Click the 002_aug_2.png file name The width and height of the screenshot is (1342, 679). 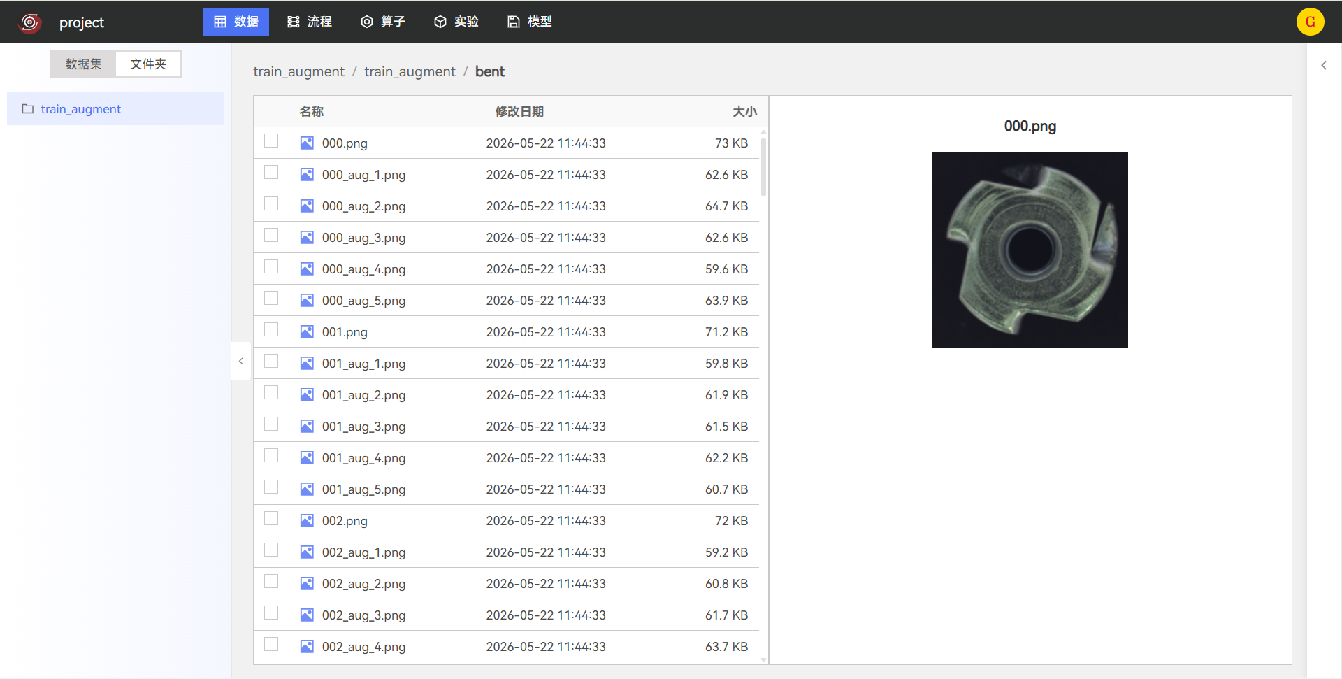coord(363,584)
